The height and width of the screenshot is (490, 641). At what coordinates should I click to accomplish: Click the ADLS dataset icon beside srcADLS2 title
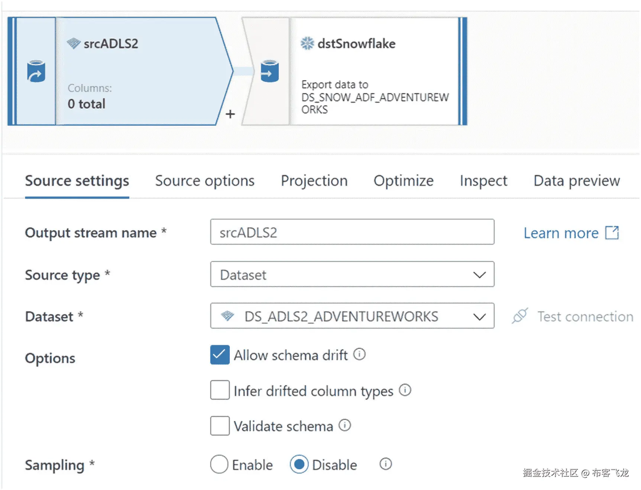(x=74, y=43)
